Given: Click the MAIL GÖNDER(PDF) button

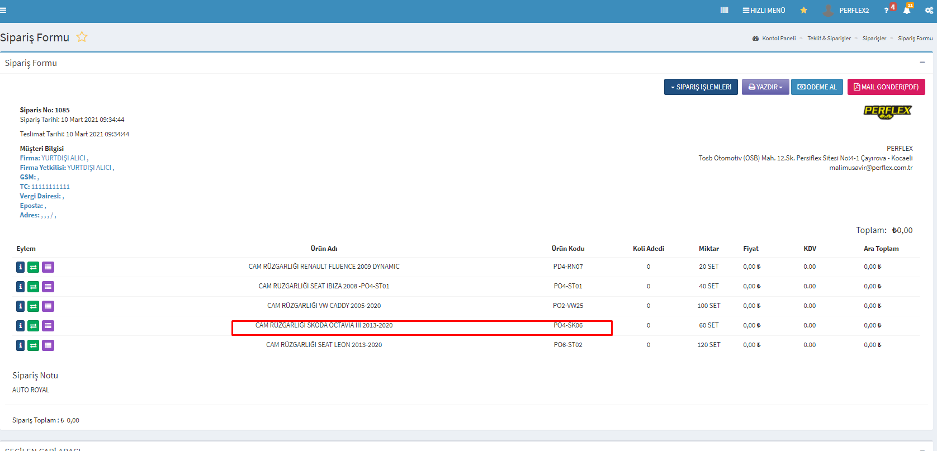Looking at the screenshot, I should coord(886,87).
